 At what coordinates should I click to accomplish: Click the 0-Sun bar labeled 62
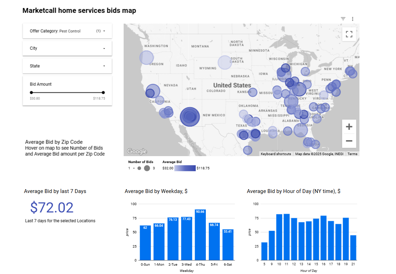145,243
